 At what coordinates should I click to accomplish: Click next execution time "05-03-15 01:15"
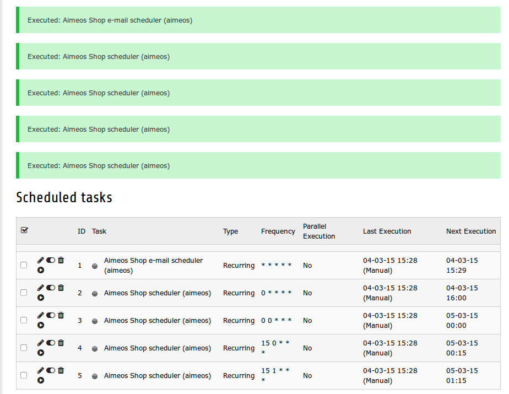pyautogui.click(x=462, y=376)
